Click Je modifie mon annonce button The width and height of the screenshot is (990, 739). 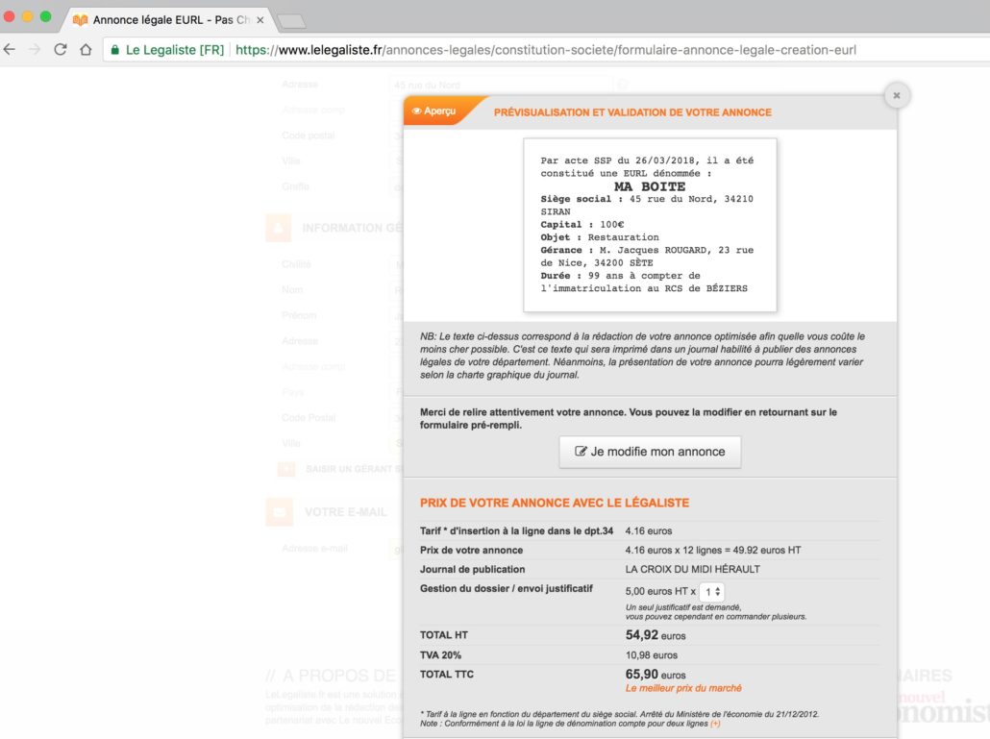coord(650,452)
